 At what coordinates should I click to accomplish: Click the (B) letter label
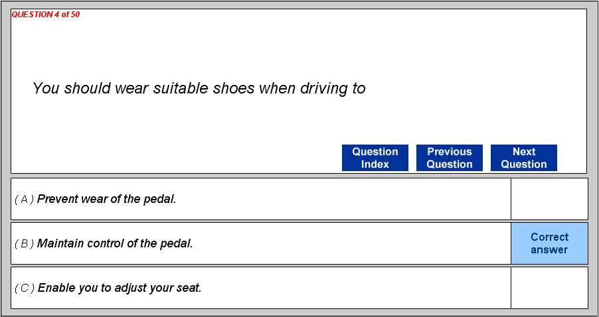(x=24, y=243)
